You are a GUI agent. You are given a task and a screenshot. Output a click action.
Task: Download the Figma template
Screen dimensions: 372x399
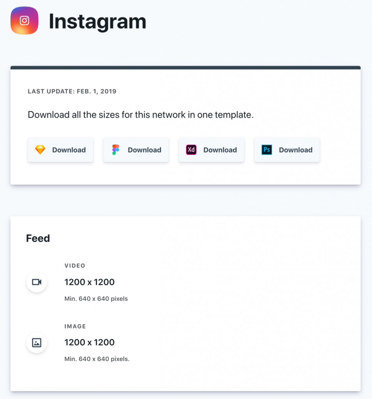(136, 150)
